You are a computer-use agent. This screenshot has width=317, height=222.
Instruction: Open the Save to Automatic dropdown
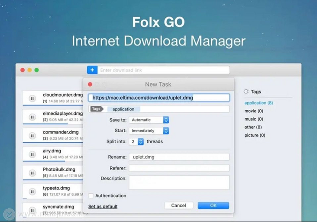pos(149,120)
